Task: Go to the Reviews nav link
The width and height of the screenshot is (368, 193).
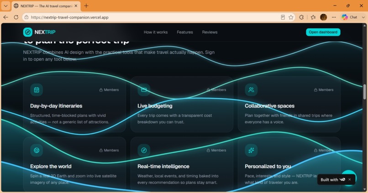Action: [x=210, y=32]
